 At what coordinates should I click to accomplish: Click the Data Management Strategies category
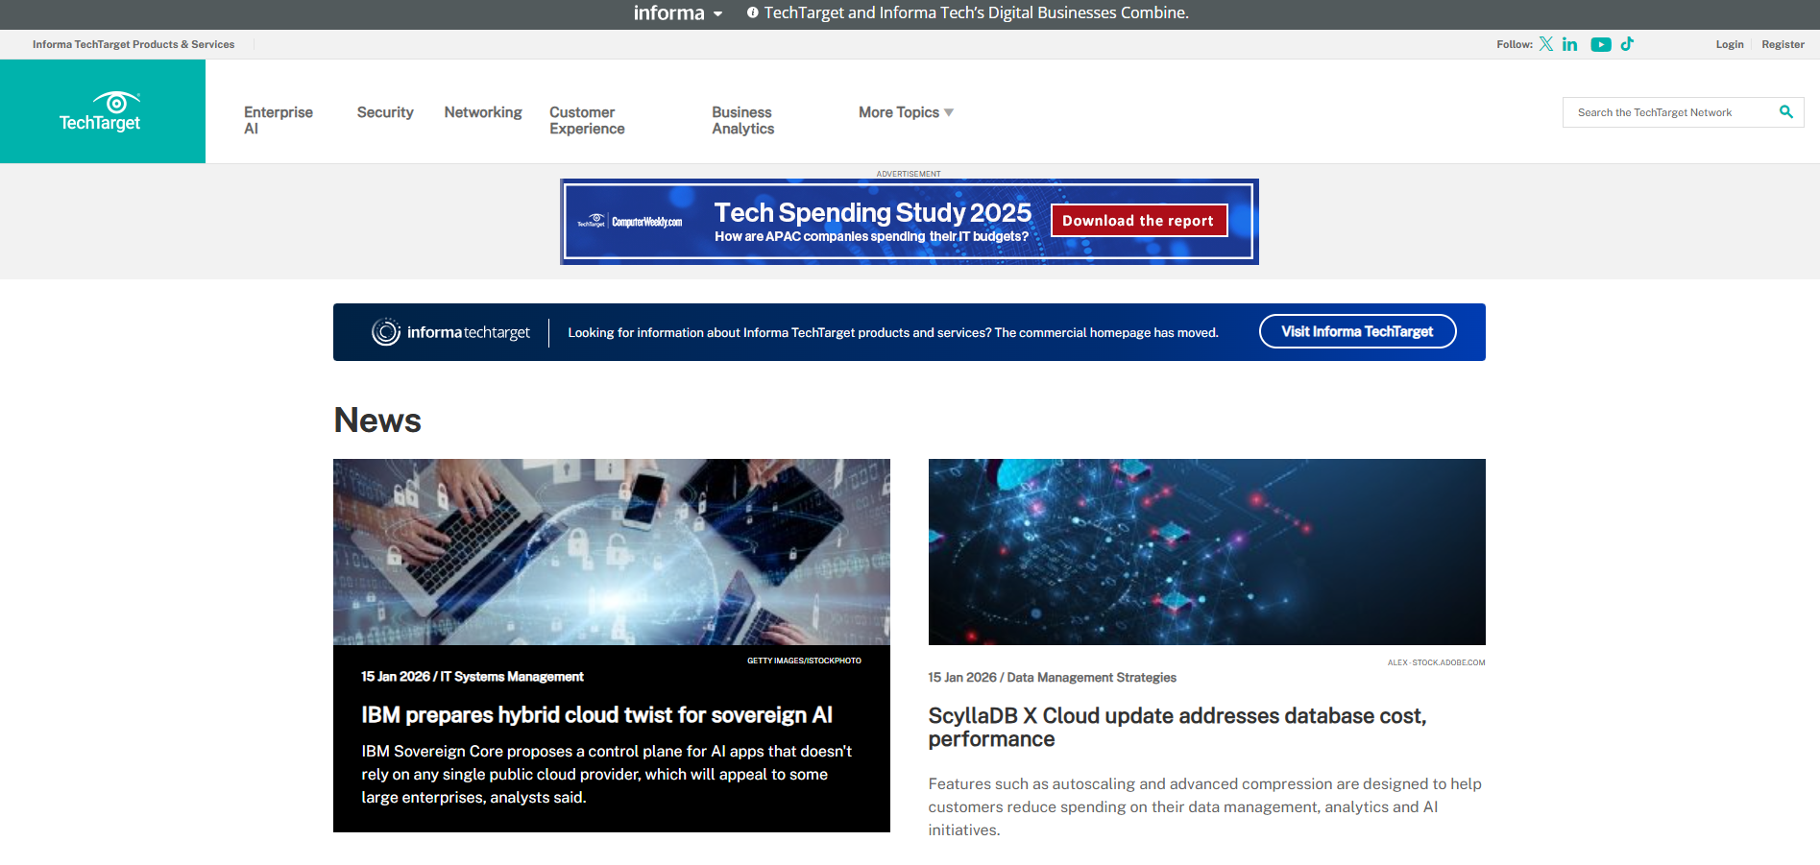point(1092,678)
